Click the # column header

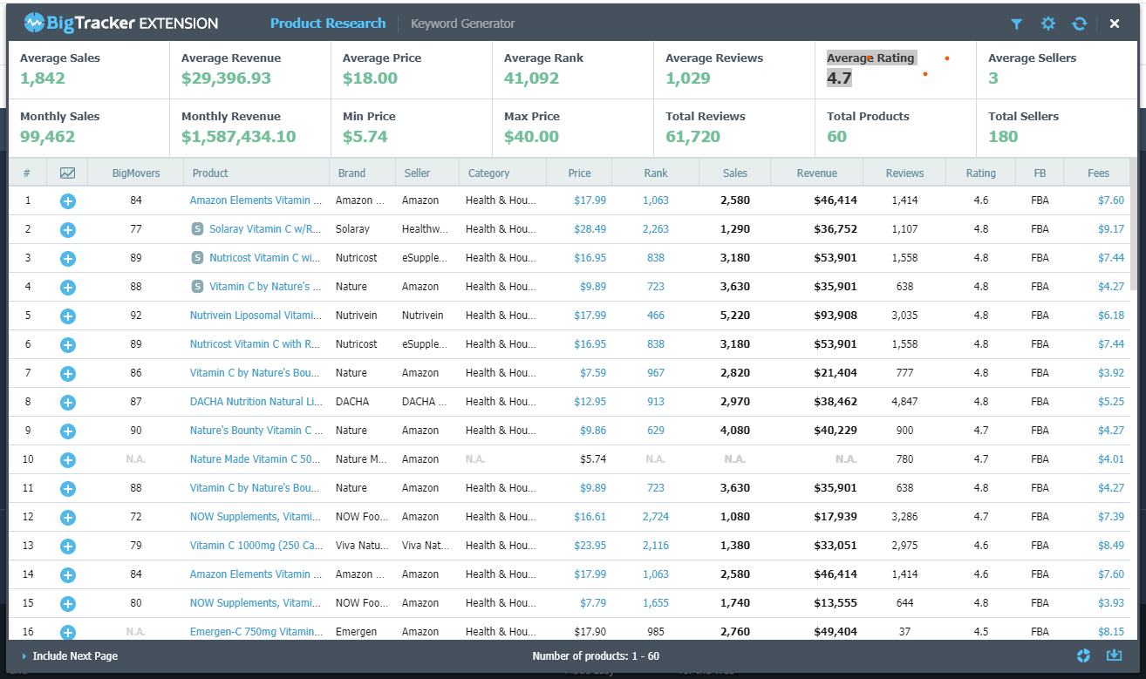27,173
